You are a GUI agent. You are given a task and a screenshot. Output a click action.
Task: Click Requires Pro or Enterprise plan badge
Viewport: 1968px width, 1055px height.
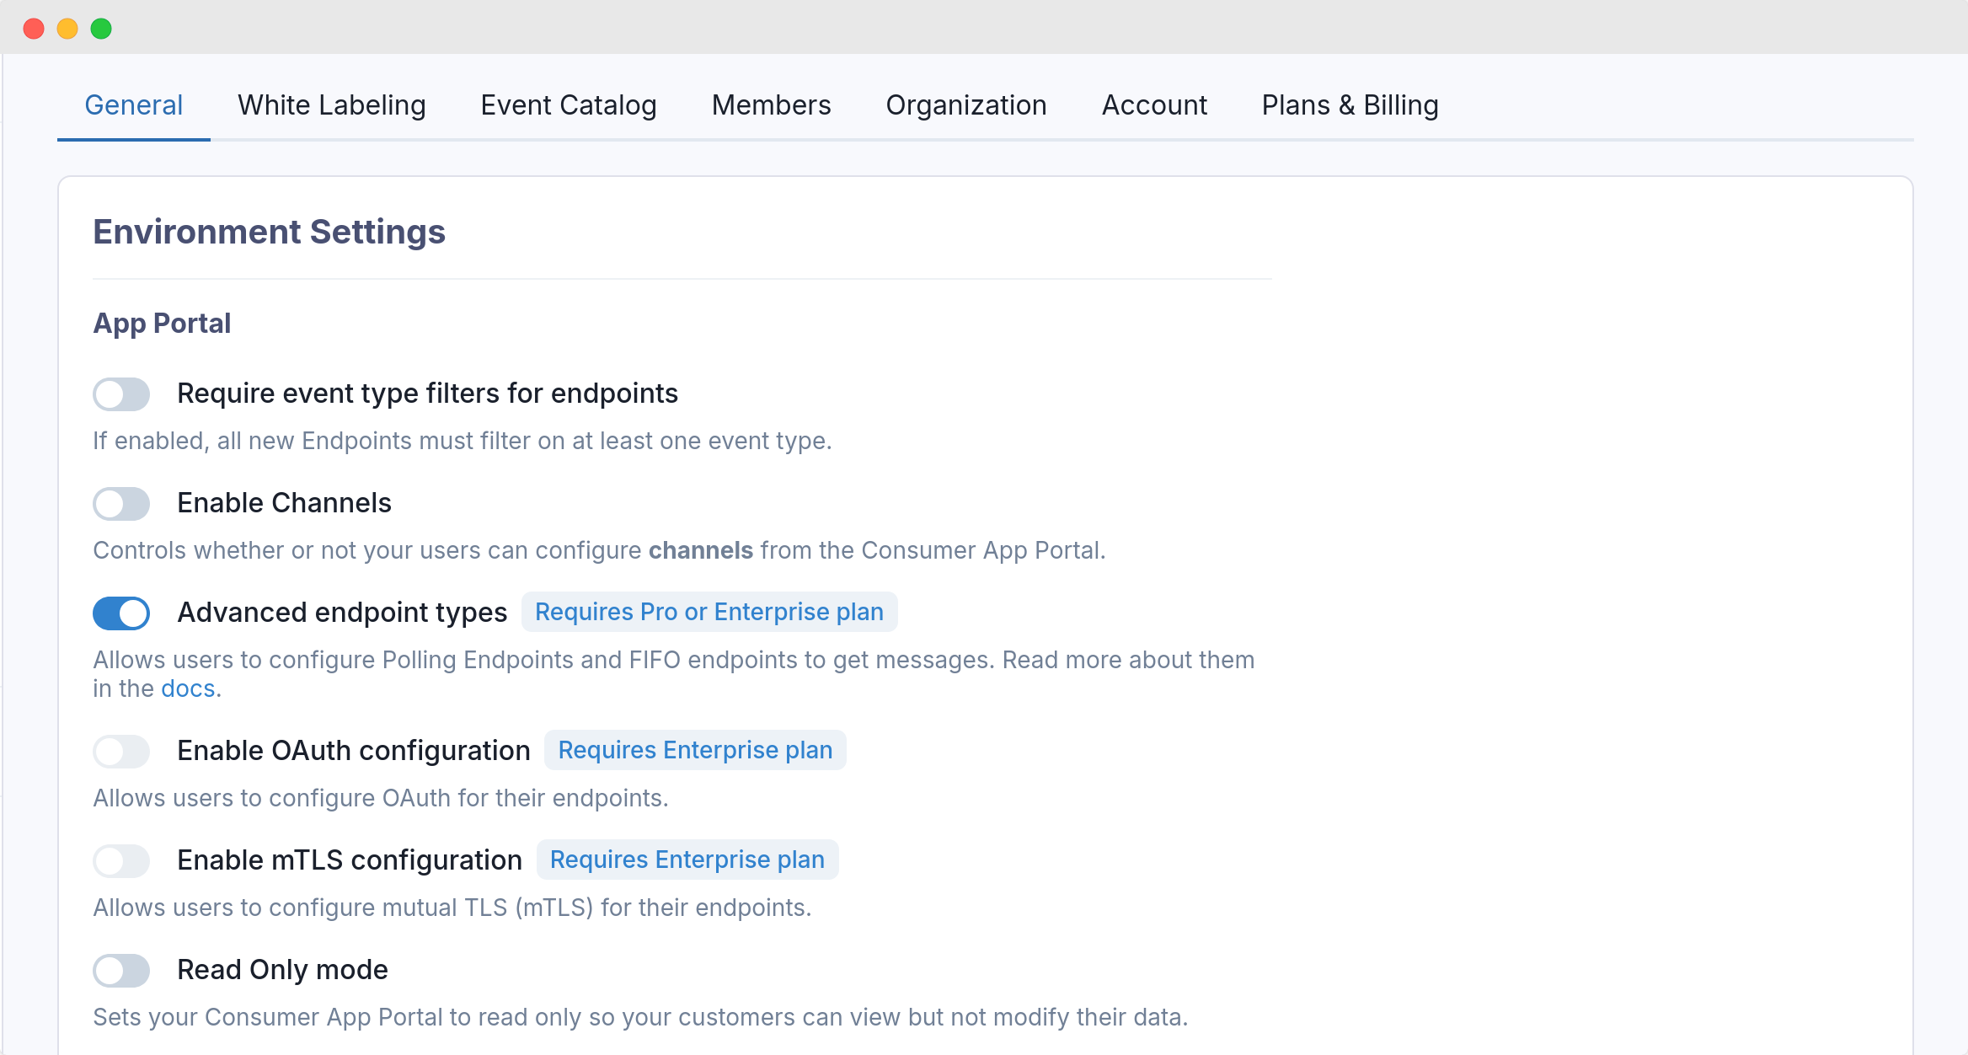[709, 612]
